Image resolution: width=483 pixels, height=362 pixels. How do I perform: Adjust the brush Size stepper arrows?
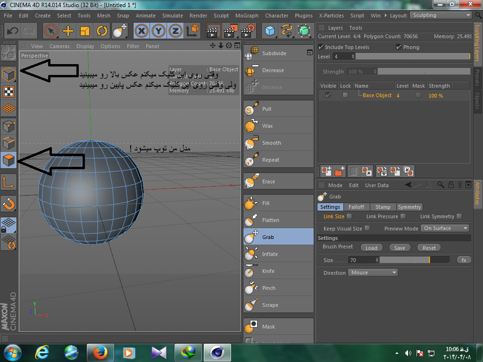coord(377,260)
